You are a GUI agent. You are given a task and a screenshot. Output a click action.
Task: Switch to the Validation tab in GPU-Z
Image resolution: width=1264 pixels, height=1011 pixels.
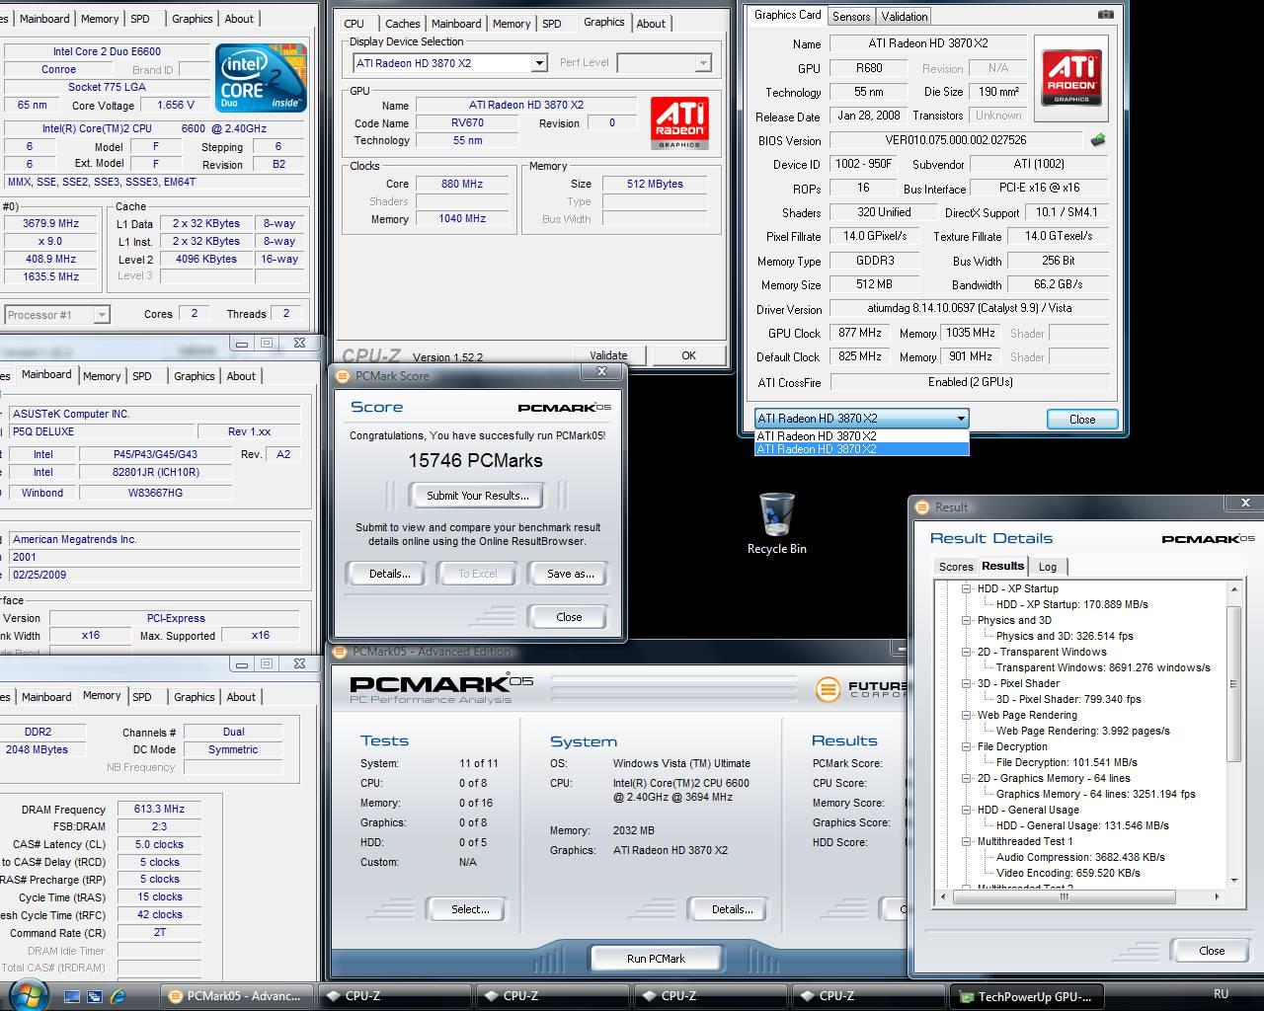pos(905,16)
